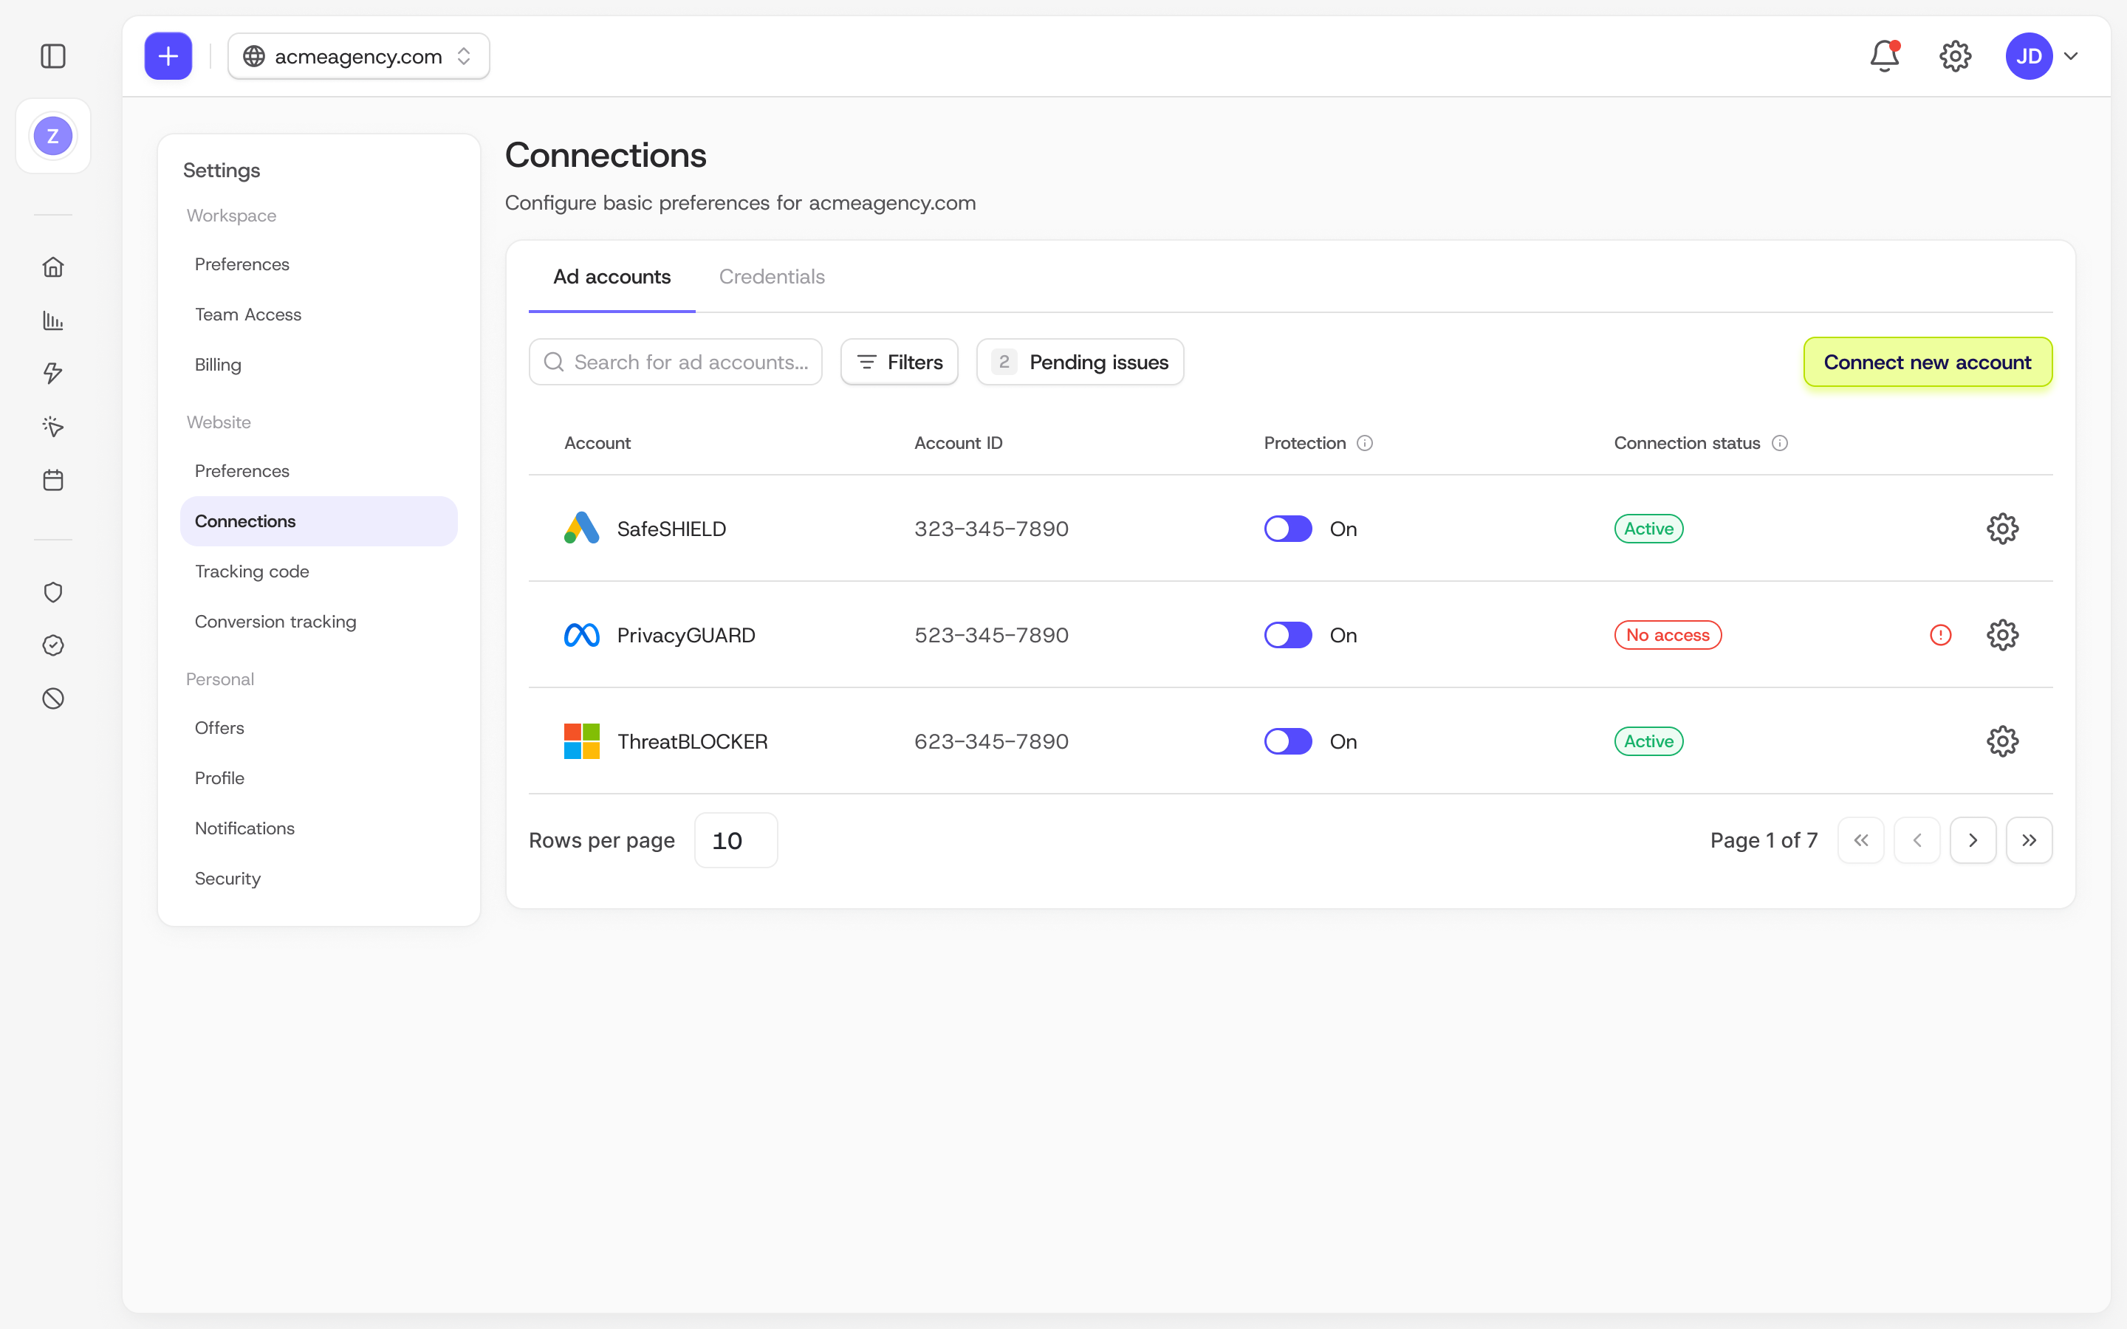The image size is (2127, 1329).
Task: Show Pending issues
Action: pyautogui.click(x=1079, y=362)
